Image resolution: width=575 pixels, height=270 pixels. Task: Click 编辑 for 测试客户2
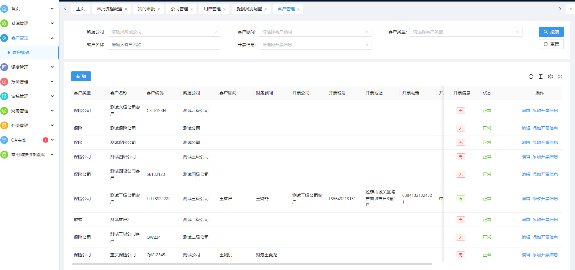point(526,220)
